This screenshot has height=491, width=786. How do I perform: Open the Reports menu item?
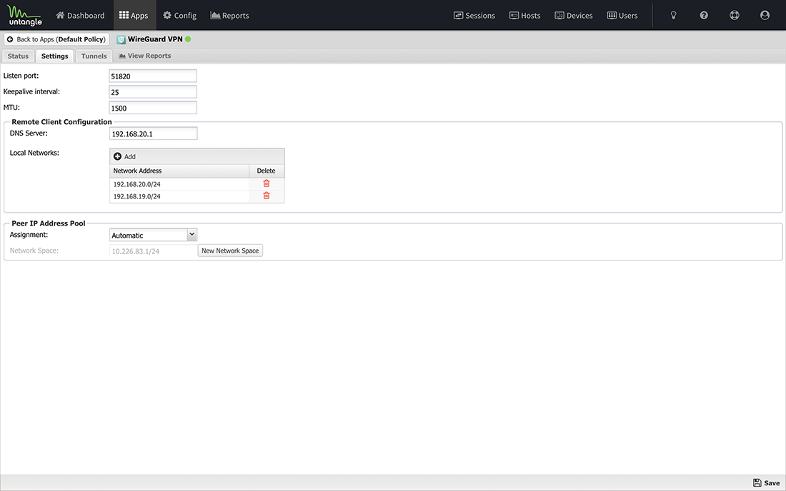pyautogui.click(x=229, y=16)
